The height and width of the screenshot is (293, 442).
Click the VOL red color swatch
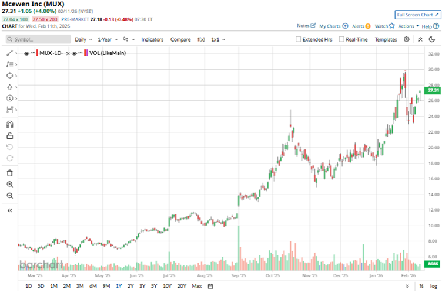coord(85,53)
